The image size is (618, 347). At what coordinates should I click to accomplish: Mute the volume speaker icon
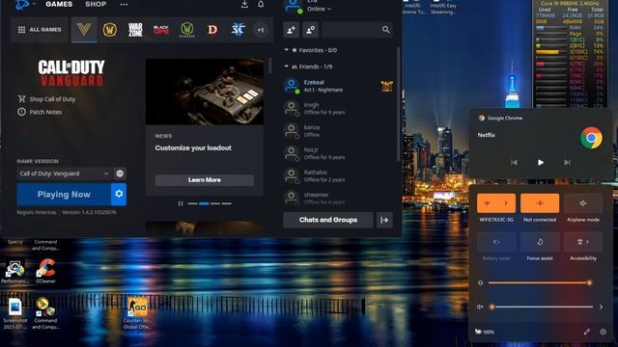point(480,307)
